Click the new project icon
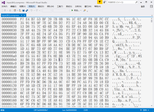This screenshot has width=154, height=112. [15, 10]
